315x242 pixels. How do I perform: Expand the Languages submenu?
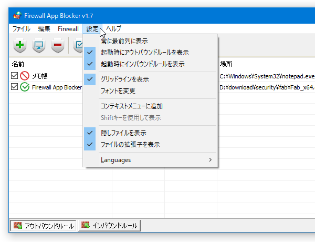(x=150, y=160)
